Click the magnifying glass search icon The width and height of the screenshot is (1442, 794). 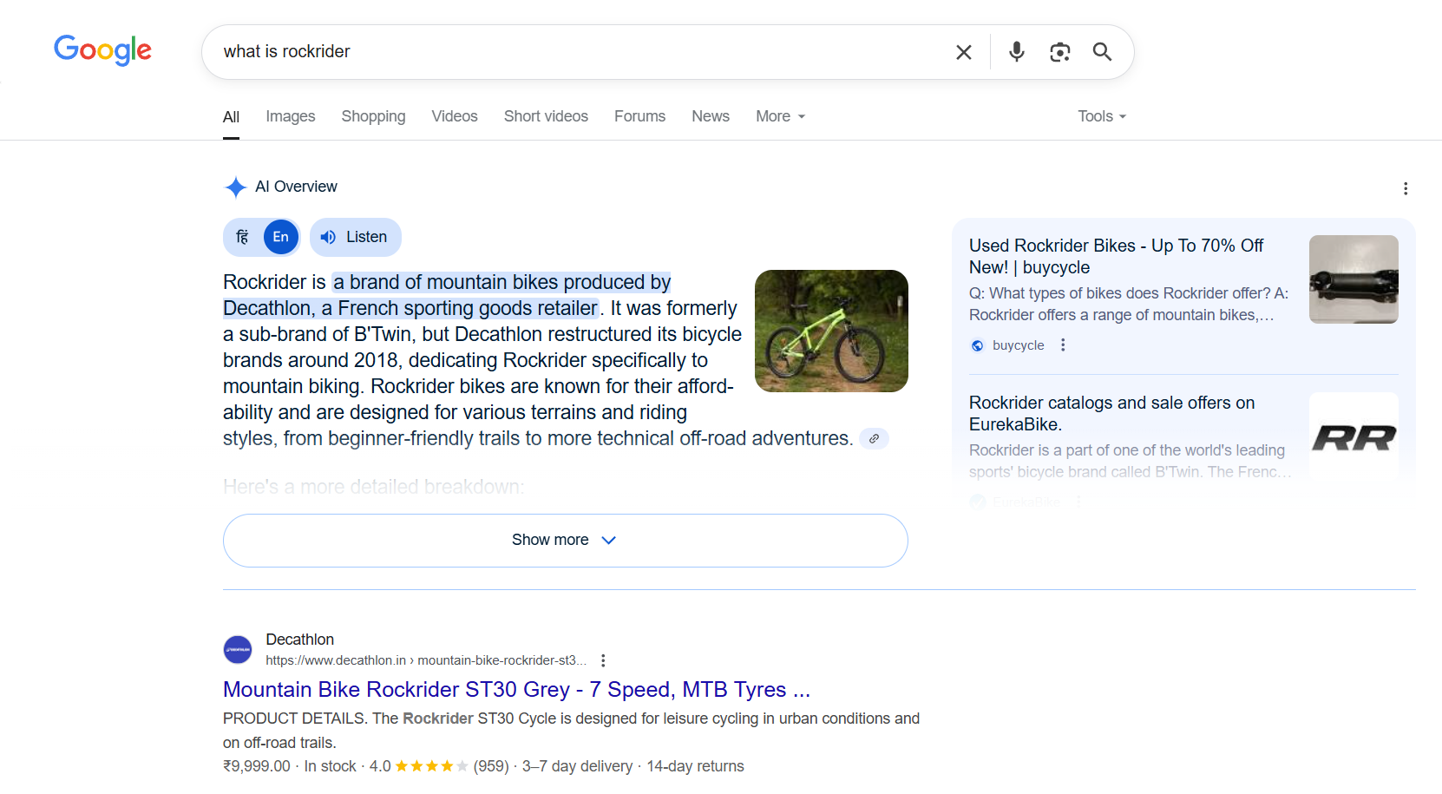coord(1102,52)
